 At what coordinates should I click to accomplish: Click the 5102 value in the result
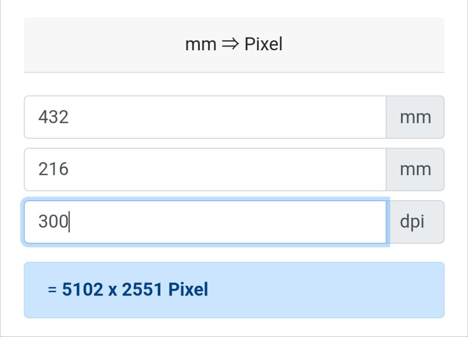click(x=83, y=289)
